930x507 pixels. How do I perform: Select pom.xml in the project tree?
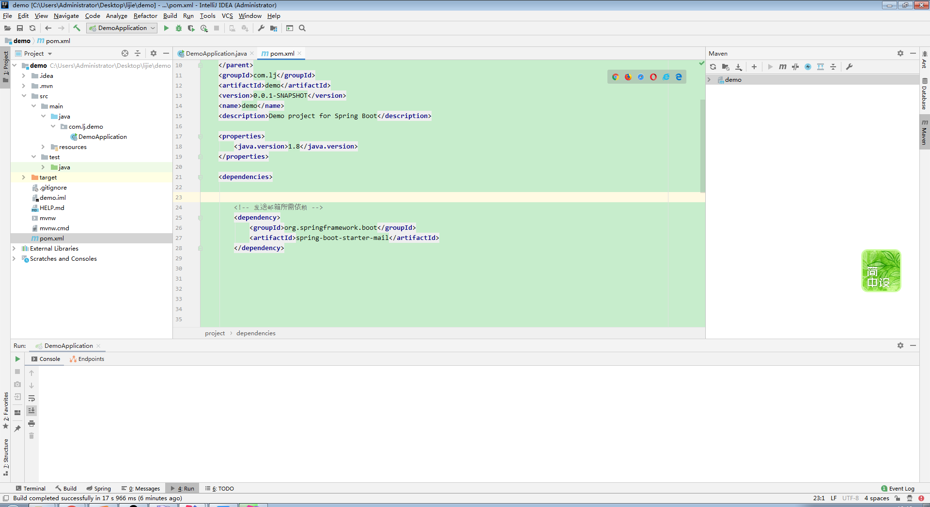click(x=51, y=238)
